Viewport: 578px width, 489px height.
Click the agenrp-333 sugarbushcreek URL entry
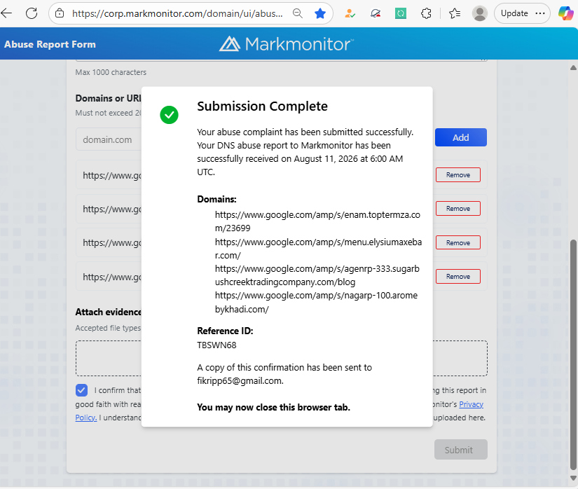(317, 275)
